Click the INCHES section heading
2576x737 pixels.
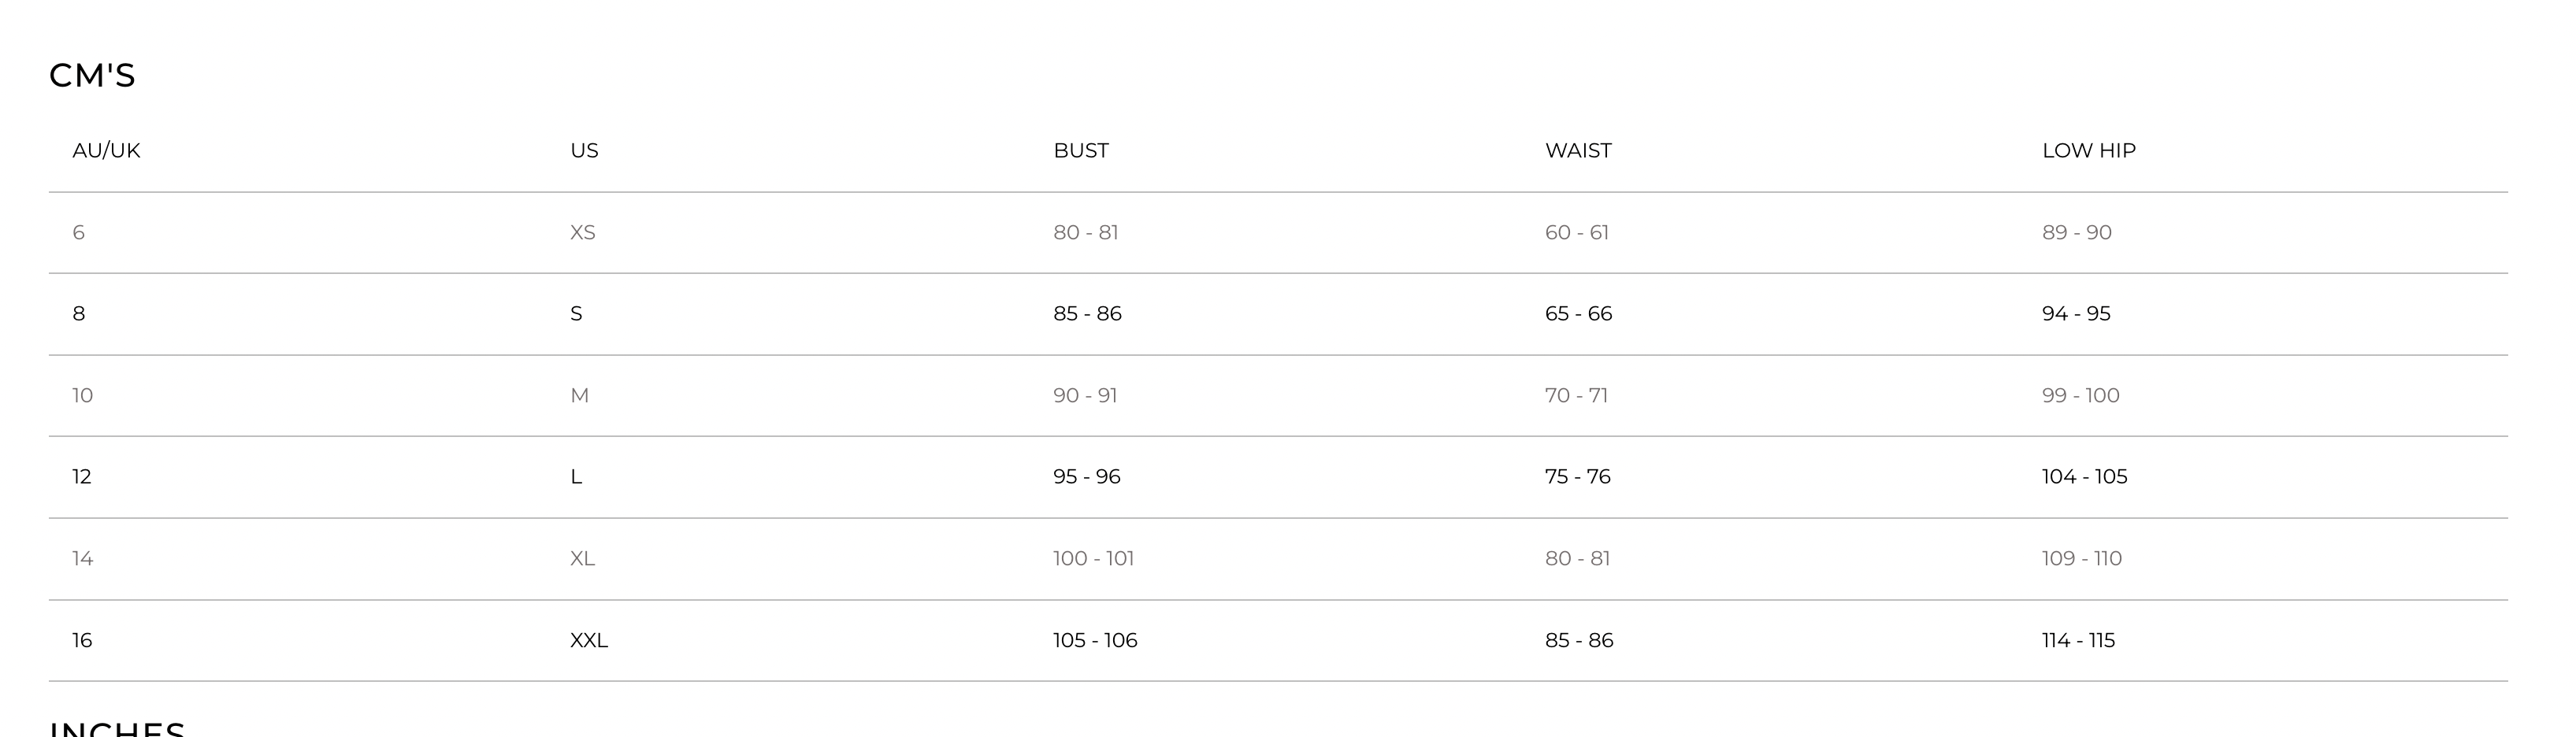pyautogui.click(x=118, y=728)
